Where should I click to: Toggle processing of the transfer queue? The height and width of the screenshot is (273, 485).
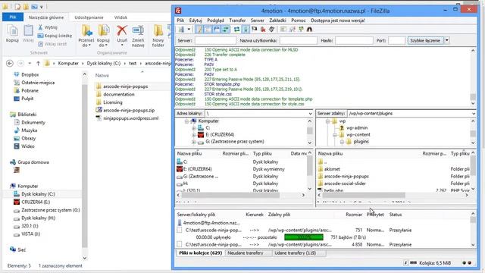click(x=246, y=30)
